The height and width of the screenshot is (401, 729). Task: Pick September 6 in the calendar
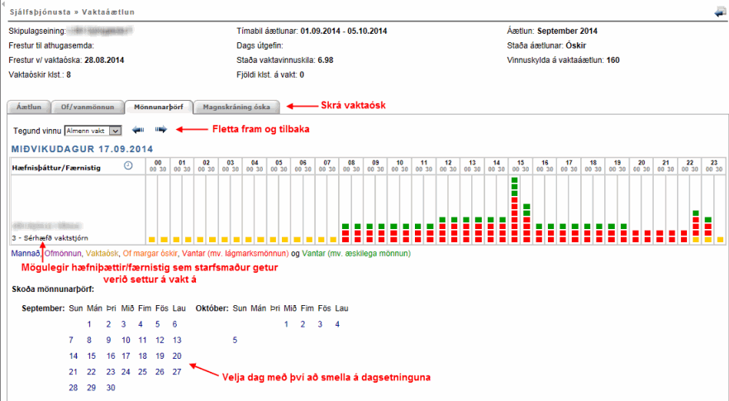(x=175, y=324)
